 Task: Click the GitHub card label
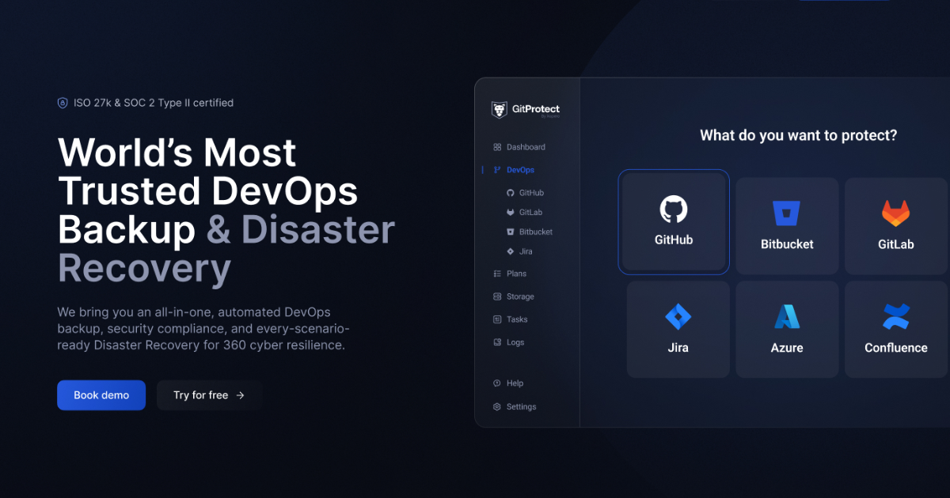[x=674, y=240]
